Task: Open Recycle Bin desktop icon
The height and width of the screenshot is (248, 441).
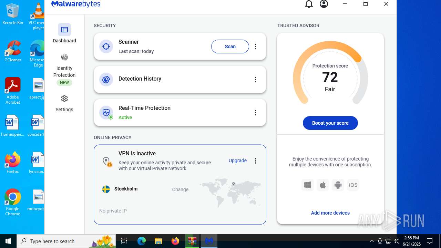Action: point(13,14)
